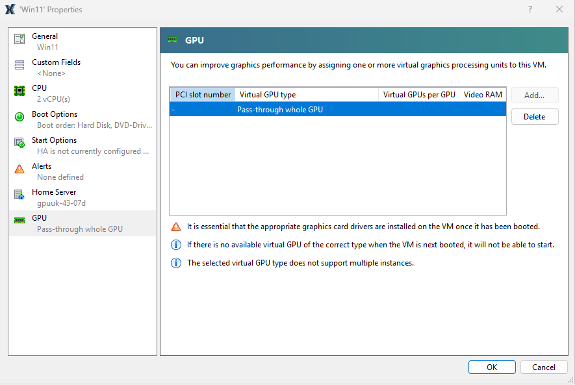Go to the Alerts tab
The width and height of the screenshot is (575, 385).
pos(83,171)
